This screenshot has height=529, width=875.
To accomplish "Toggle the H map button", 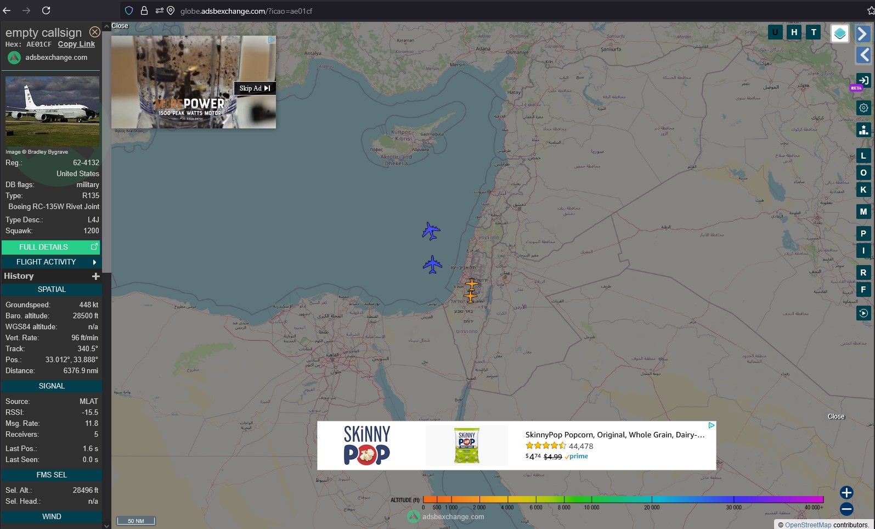I will click(794, 32).
